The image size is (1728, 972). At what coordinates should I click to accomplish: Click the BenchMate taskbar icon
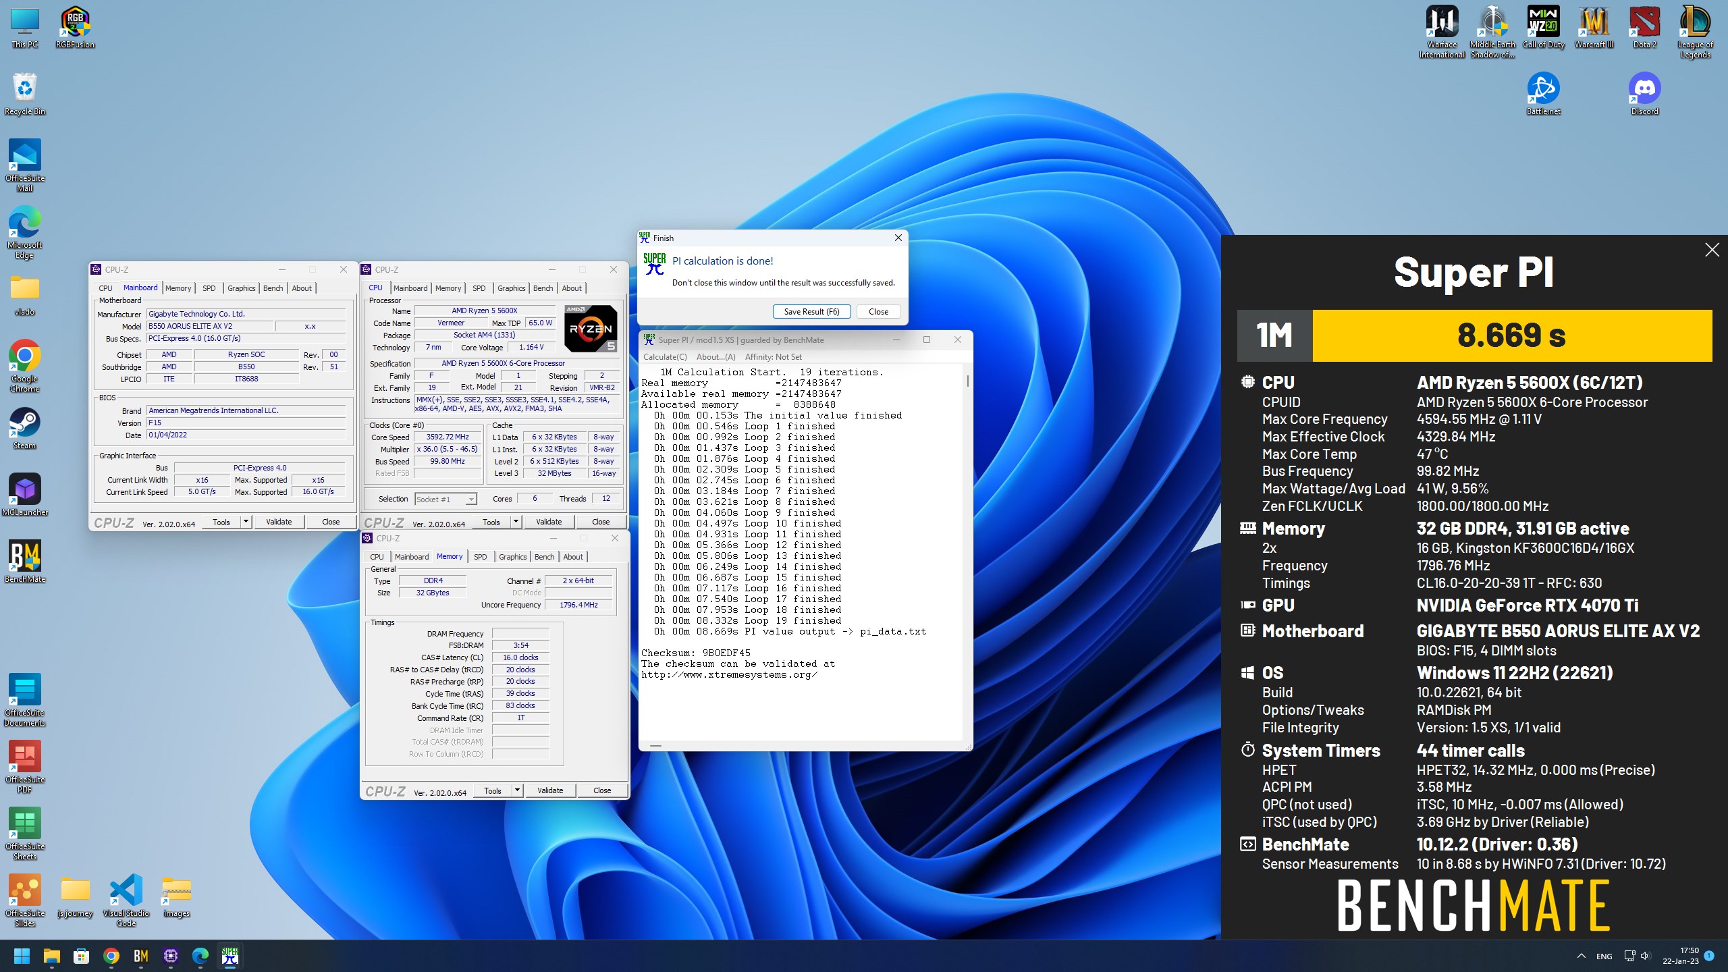(141, 956)
